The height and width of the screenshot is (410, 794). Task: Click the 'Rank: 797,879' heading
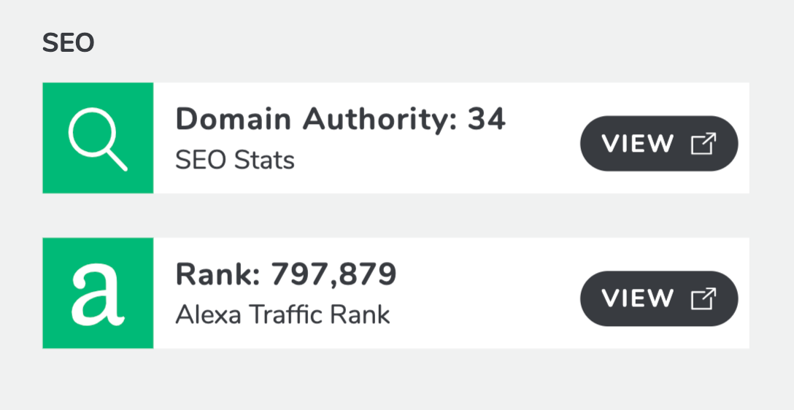click(286, 275)
